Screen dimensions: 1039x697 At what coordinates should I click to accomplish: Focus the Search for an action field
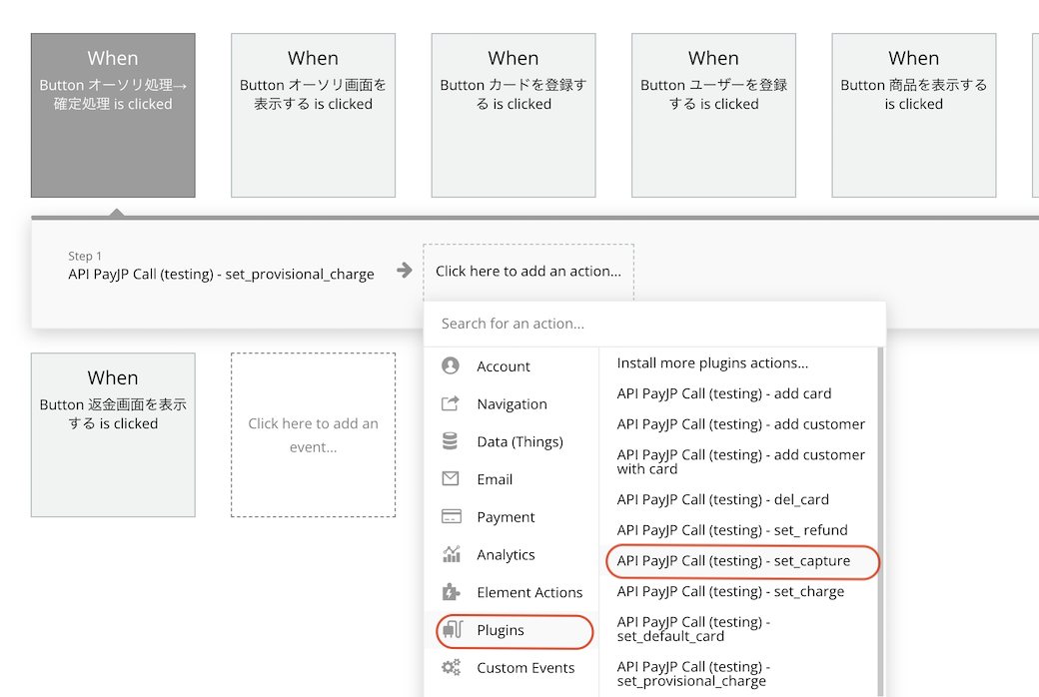tap(654, 324)
